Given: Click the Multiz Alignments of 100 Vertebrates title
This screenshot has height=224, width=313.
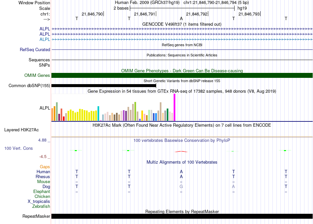Looking at the screenshot, I should tap(182, 162).
